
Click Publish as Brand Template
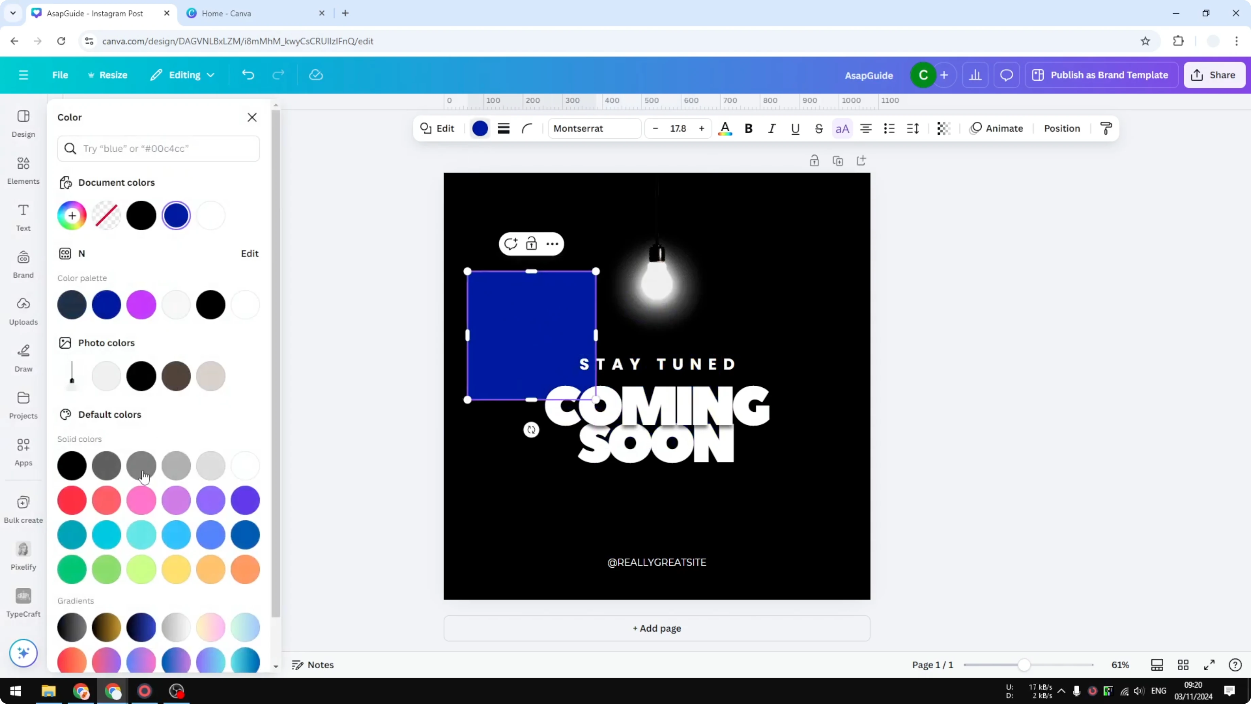(x=1101, y=75)
